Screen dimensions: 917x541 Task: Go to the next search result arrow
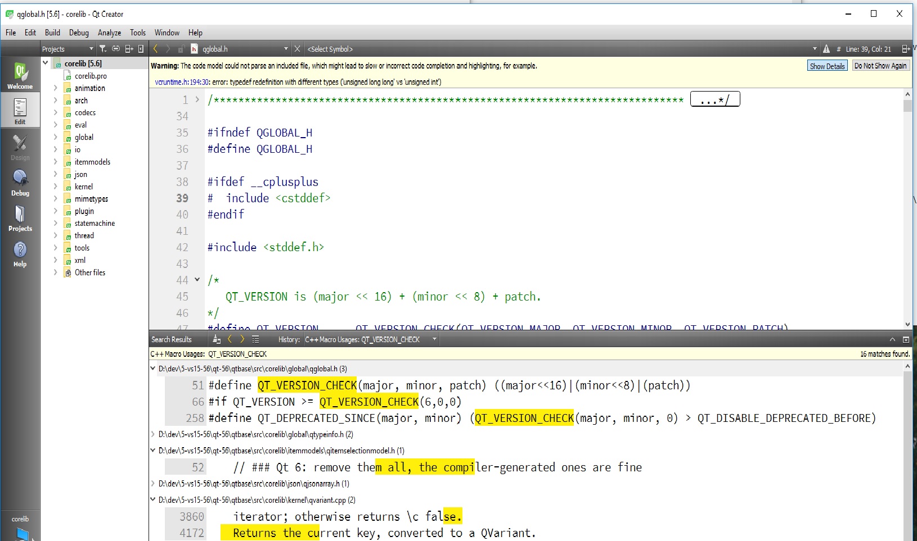pos(242,339)
